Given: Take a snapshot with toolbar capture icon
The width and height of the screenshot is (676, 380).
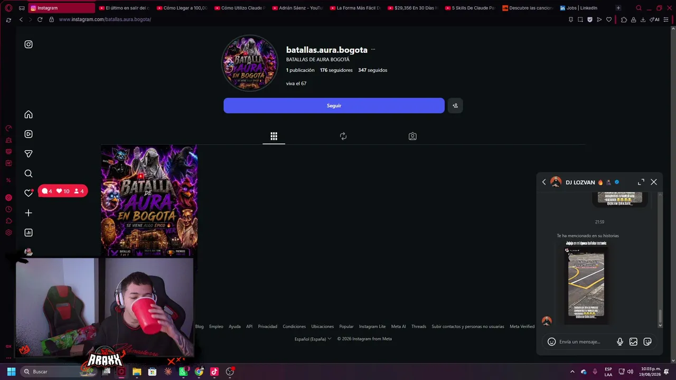Looking at the screenshot, I should pos(580,20).
